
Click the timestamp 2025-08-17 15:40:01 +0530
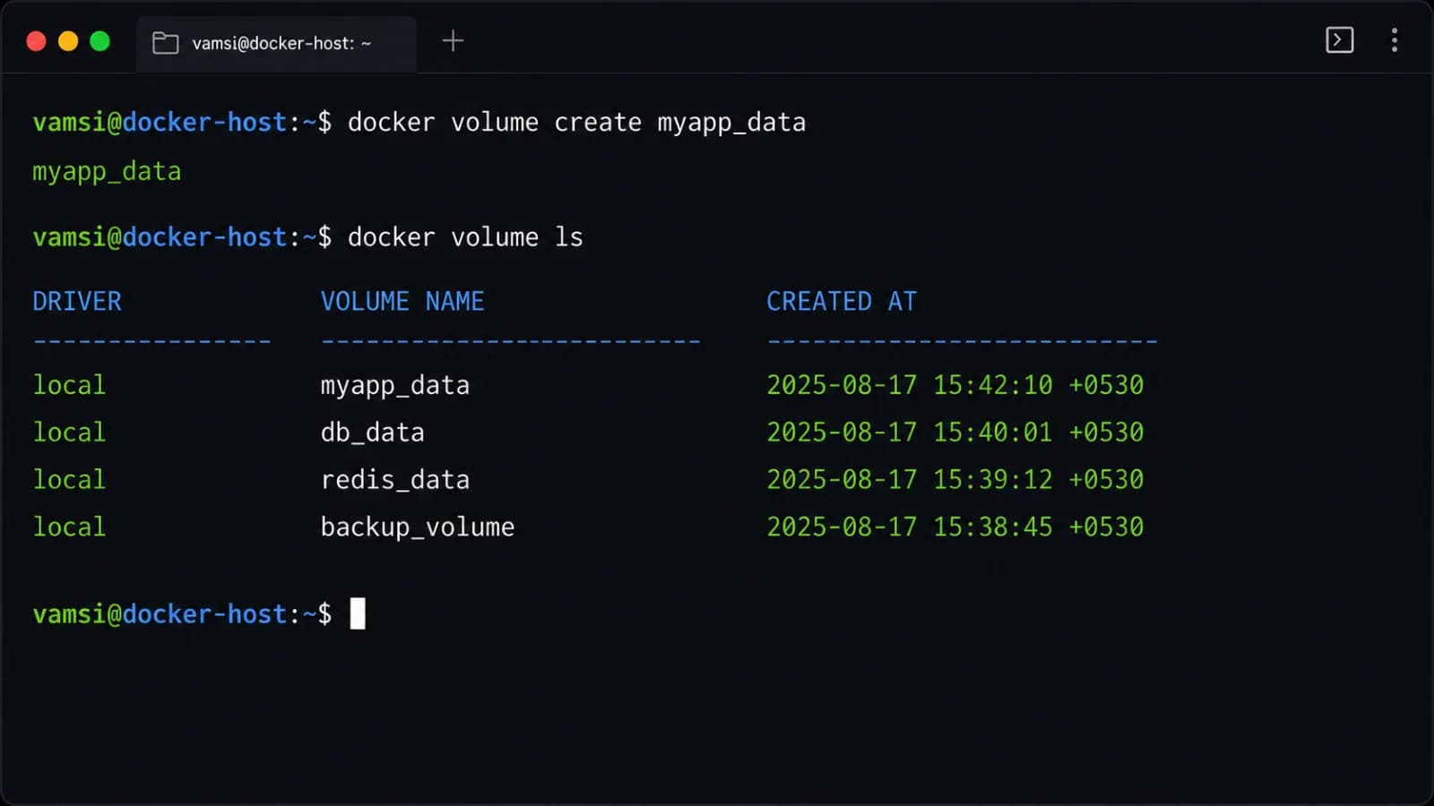pos(955,433)
